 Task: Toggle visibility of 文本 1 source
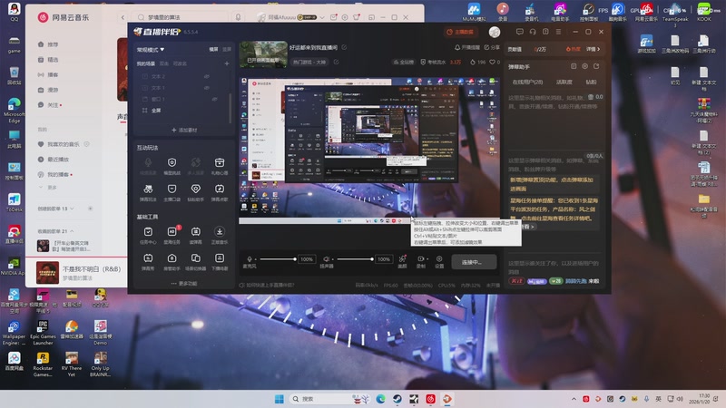pos(207,87)
